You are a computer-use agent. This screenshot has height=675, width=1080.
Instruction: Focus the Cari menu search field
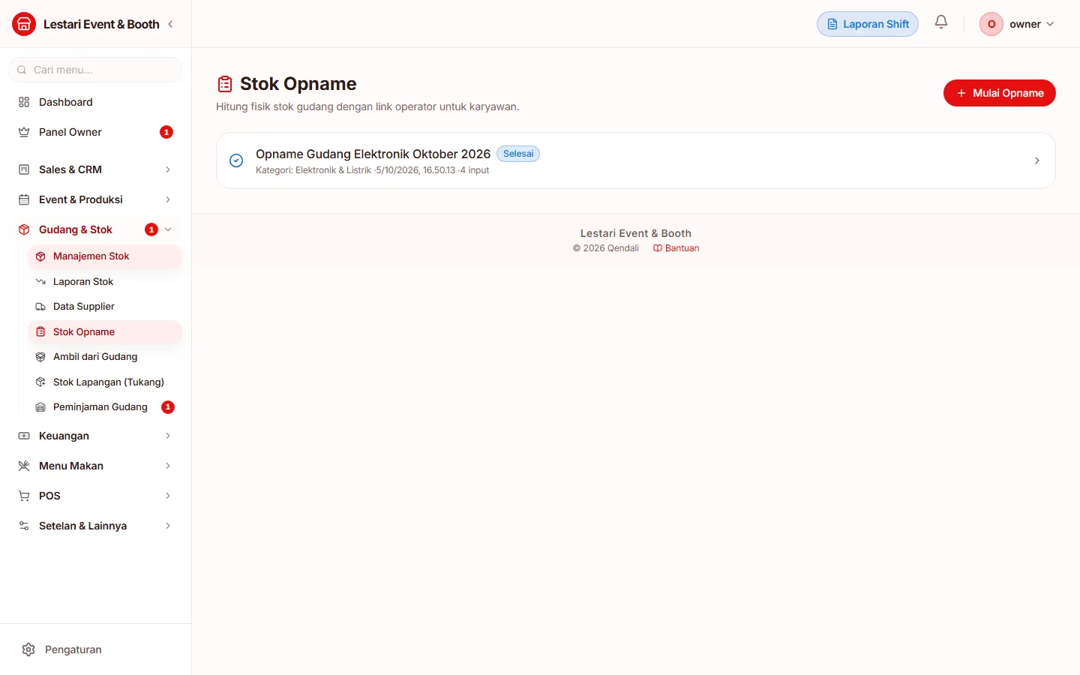(x=95, y=70)
